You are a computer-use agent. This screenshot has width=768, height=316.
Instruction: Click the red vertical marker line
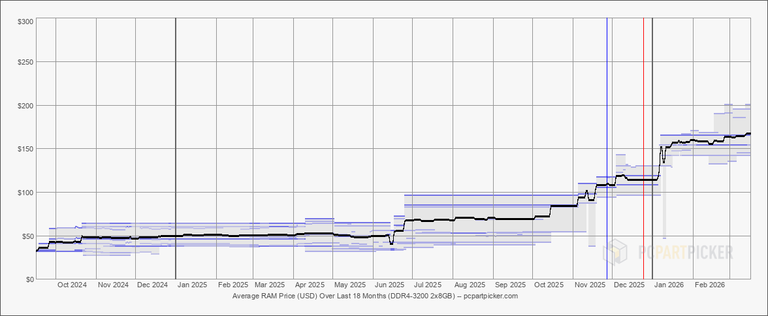tap(644, 148)
